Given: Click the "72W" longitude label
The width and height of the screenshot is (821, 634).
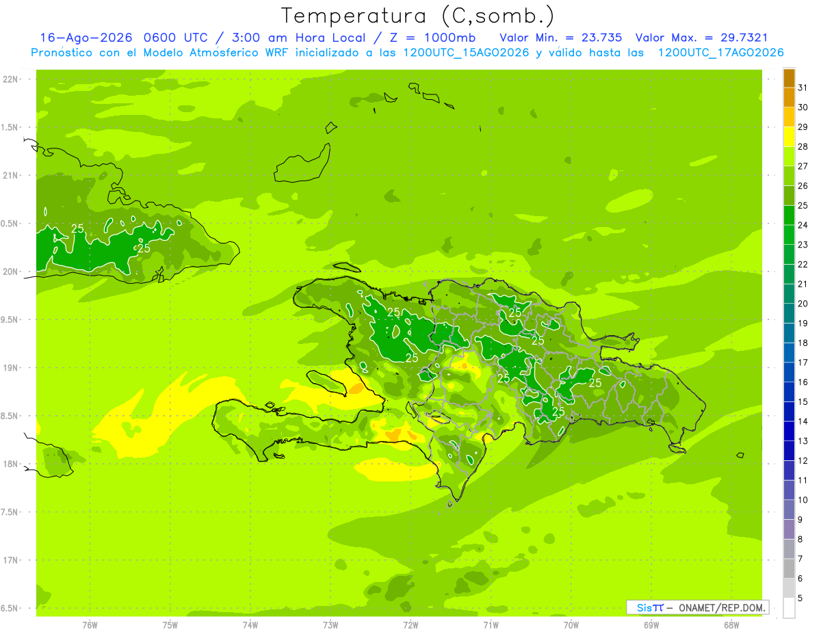Looking at the screenshot, I should (410, 625).
